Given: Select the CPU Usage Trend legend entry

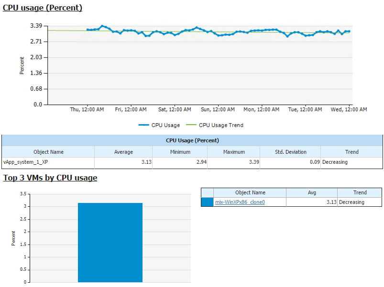Looking at the screenshot, I should [215, 125].
